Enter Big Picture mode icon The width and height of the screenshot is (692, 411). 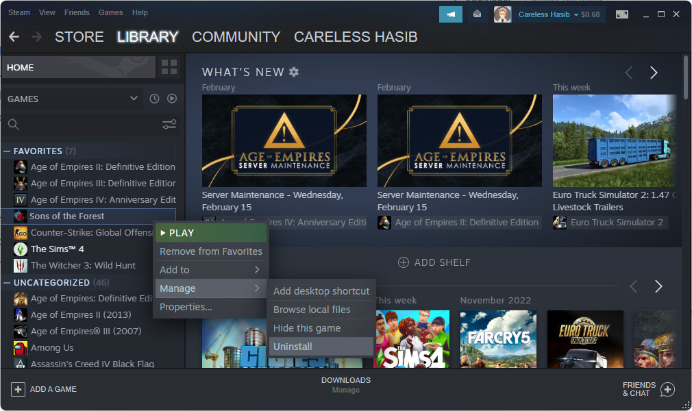click(x=622, y=14)
